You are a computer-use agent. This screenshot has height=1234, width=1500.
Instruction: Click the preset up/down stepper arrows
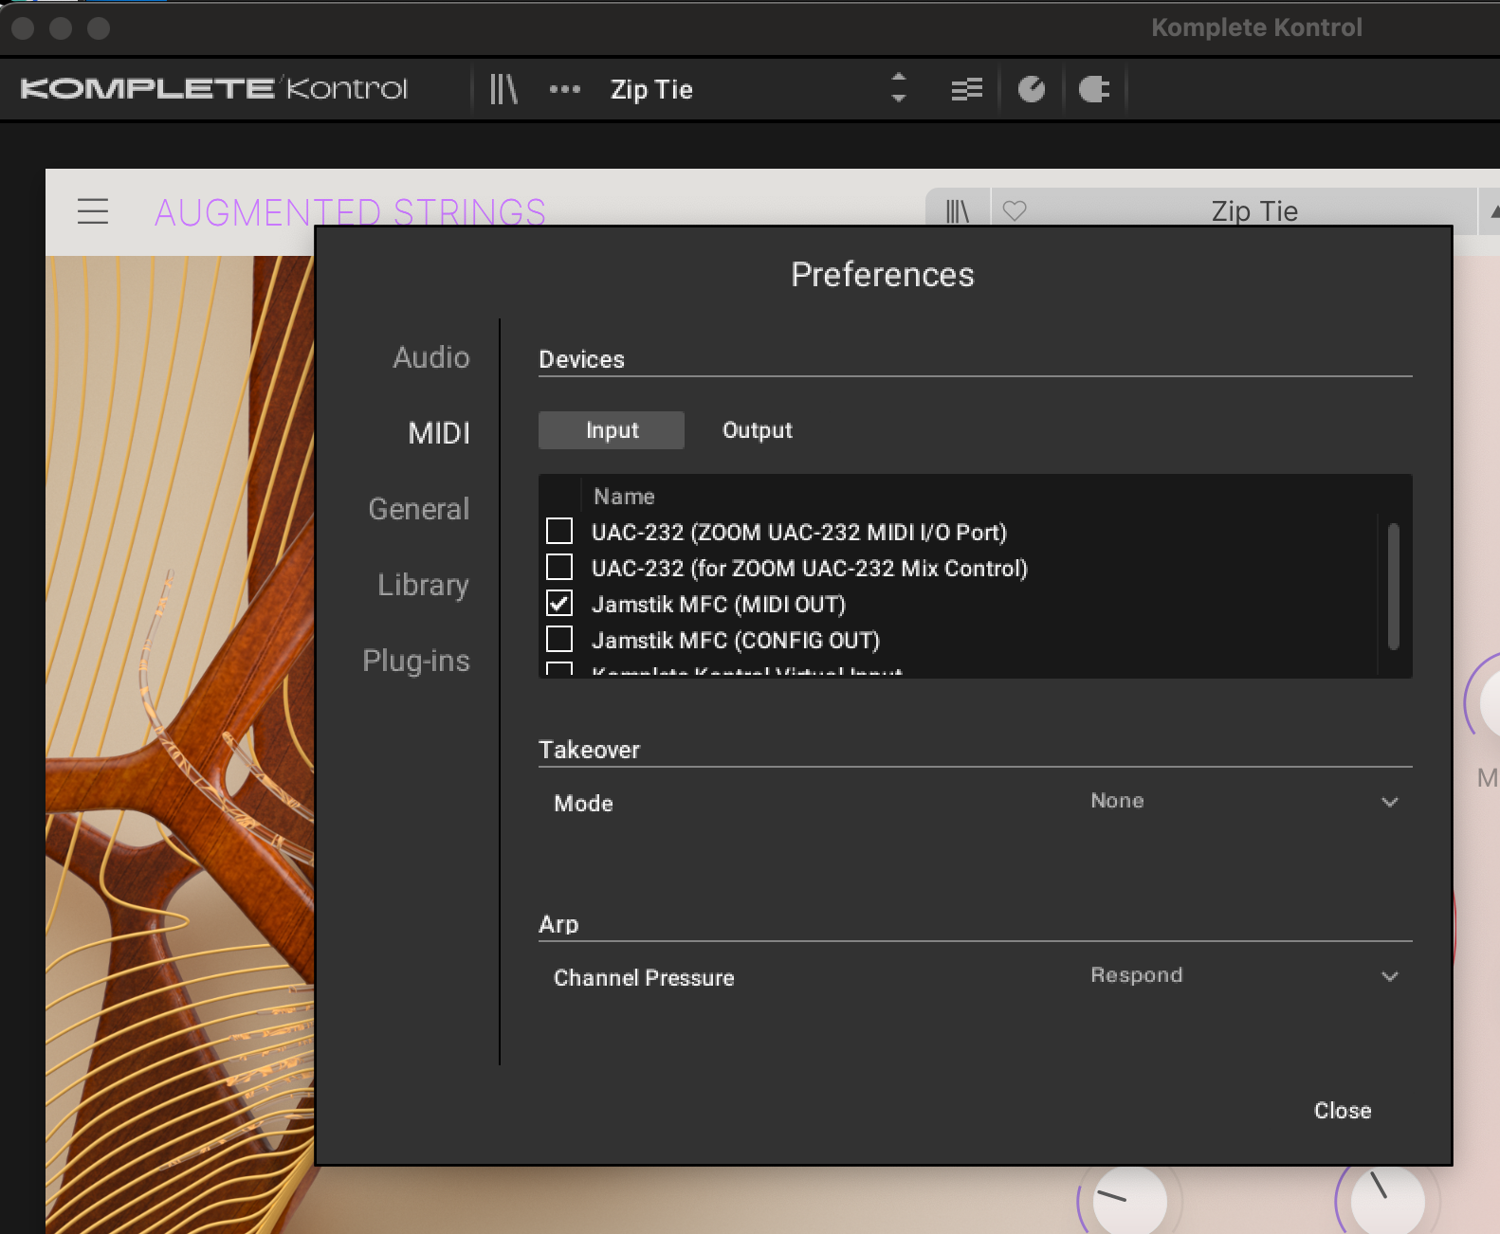click(899, 88)
